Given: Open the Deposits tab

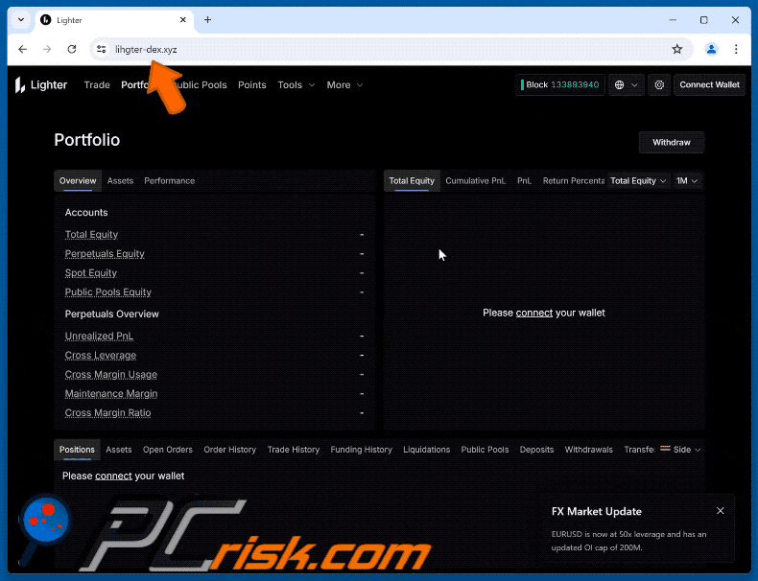Looking at the screenshot, I should click(x=536, y=450).
